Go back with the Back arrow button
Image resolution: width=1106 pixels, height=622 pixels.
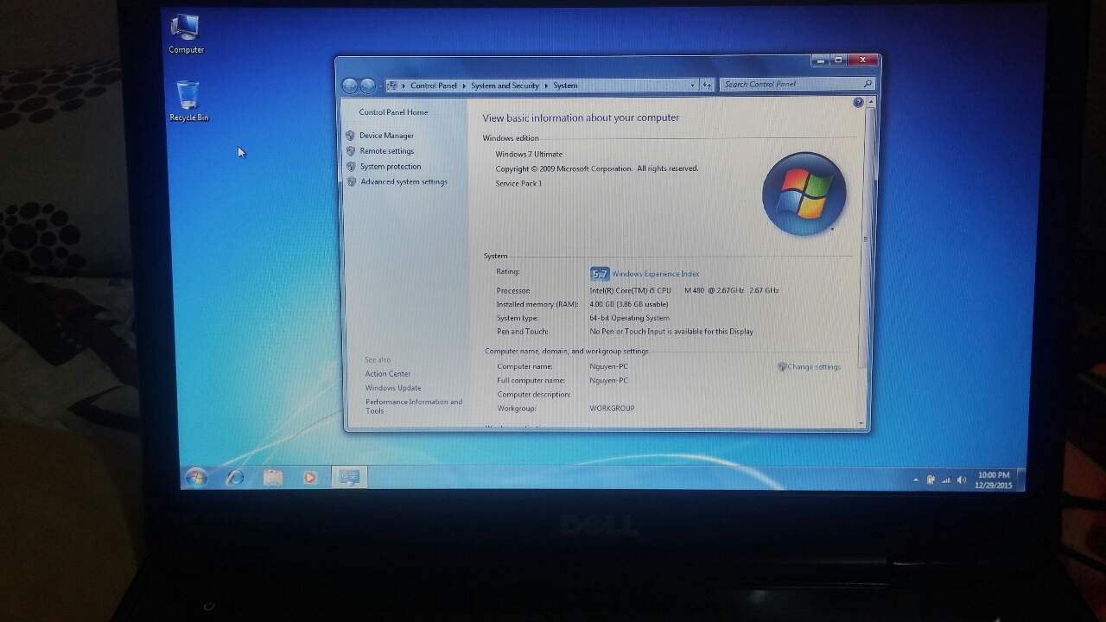[349, 86]
